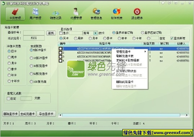
Task: Choose 删除此充值卡 menu entry
Action: 125,82
